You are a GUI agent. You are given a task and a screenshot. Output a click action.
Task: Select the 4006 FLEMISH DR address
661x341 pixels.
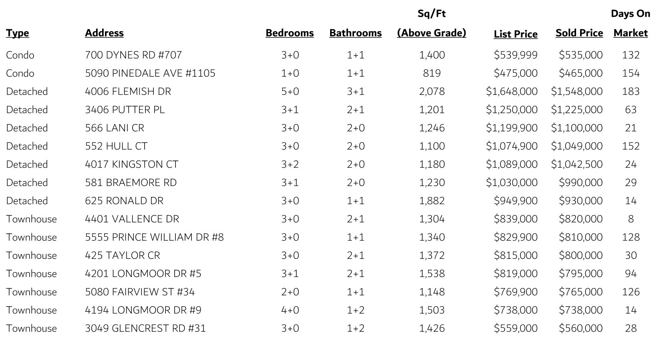128,91
